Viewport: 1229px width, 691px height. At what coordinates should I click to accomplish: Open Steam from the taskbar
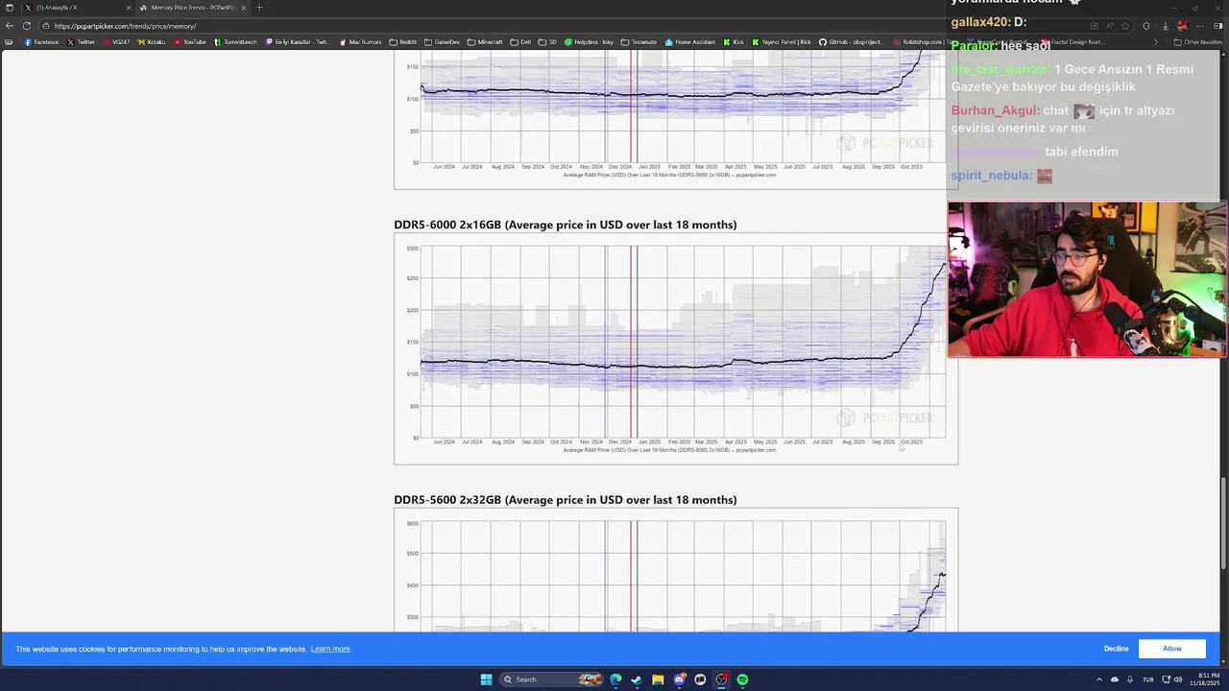(x=637, y=679)
